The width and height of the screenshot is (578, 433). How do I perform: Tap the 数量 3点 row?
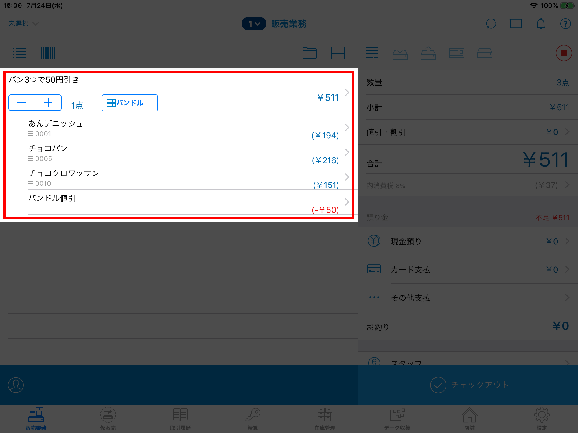468,82
